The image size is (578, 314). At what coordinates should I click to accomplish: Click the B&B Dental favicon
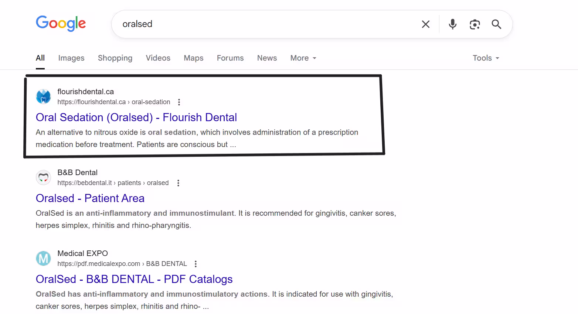click(43, 178)
